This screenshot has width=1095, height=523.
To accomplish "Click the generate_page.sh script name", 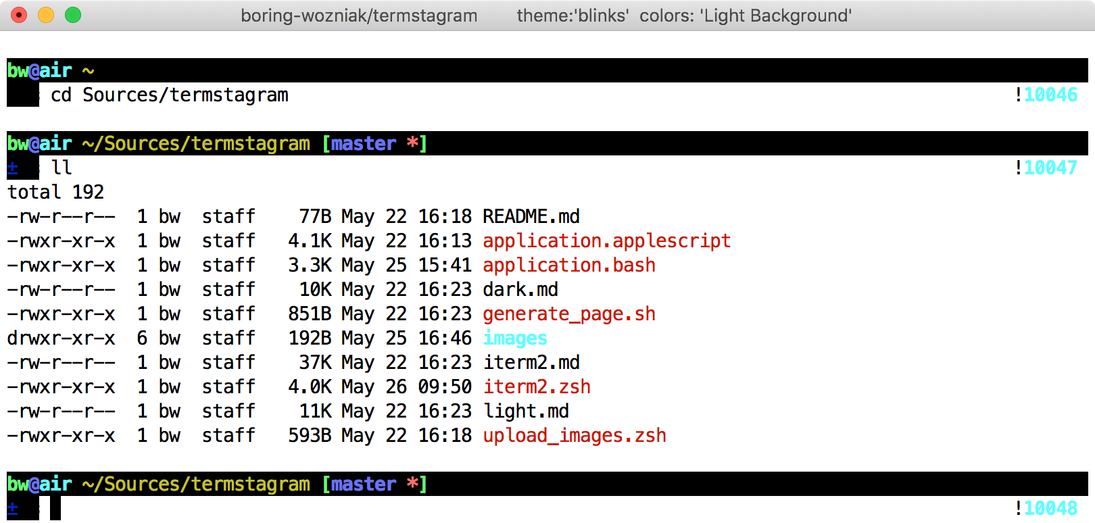I will tap(568, 314).
